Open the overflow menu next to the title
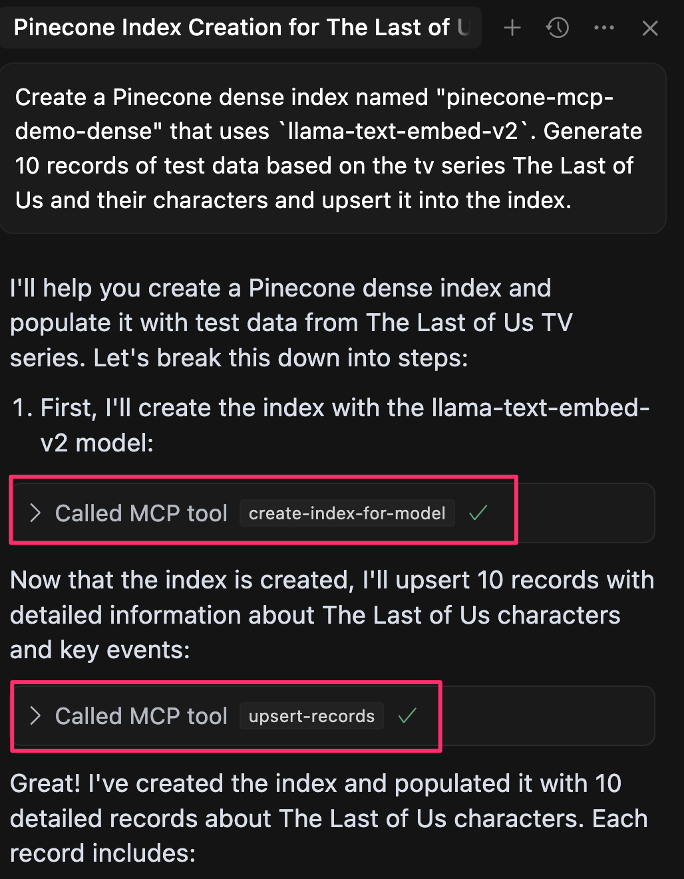Viewport: 684px width, 879px height. pyautogui.click(x=603, y=28)
